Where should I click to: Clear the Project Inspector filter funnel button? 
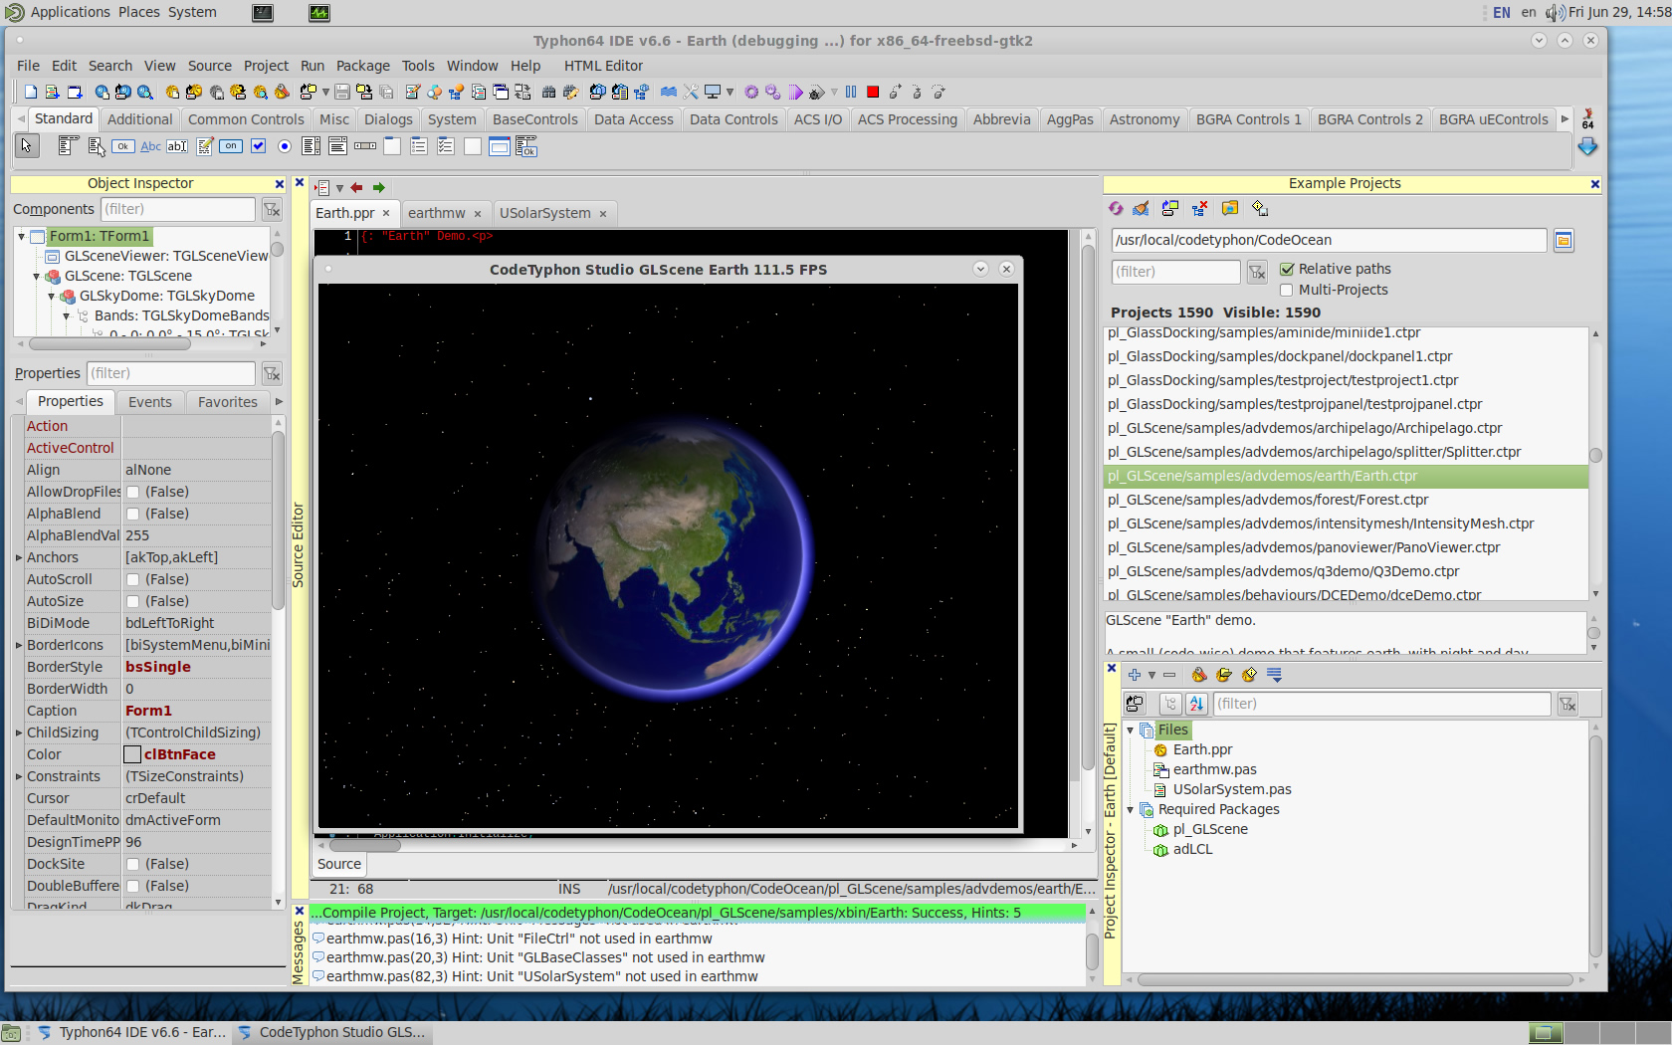click(x=1567, y=704)
